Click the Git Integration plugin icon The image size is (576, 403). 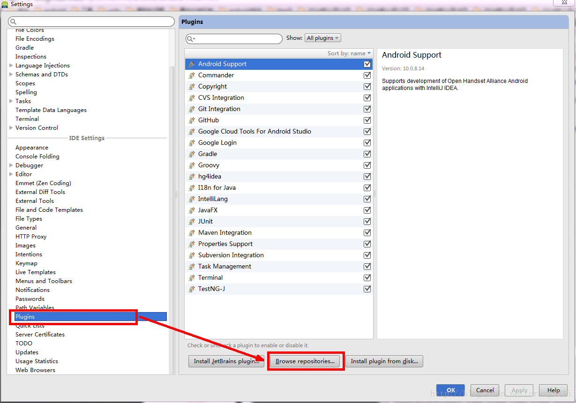192,109
